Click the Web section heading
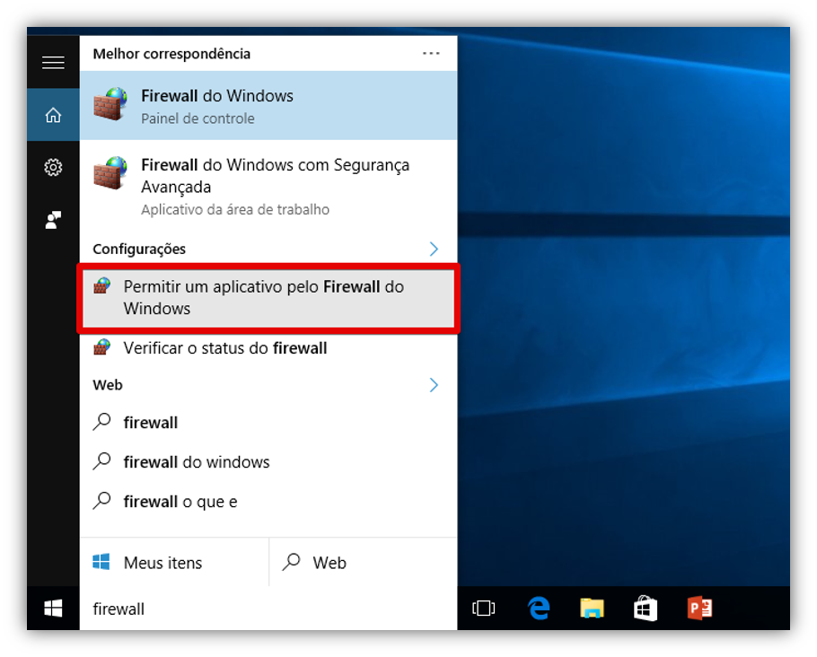This screenshot has height=657, width=817. 108,385
